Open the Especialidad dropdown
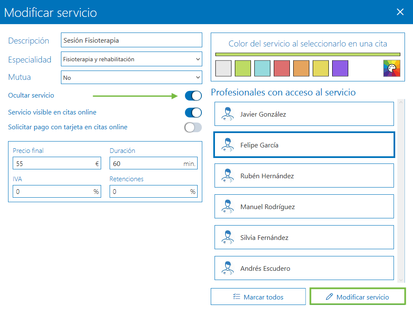Image resolution: width=413 pixels, height=313 pixels. click(132, 60)
